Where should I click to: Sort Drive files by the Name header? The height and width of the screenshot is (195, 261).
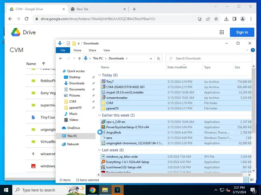coord(31,64)
